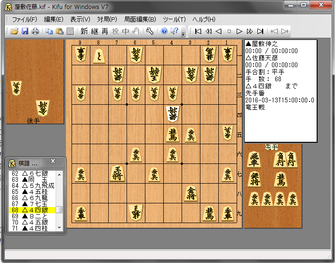
Task: Close the 棋譜 panel
Action: 53,161
